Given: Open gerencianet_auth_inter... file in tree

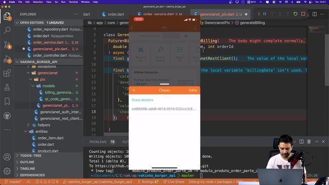Looking at the screenshot, I should click(61, 112).
